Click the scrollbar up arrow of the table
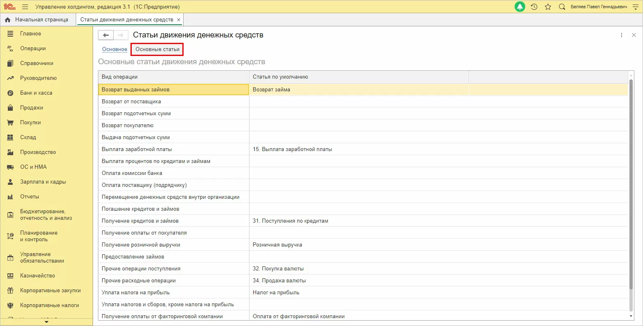 [631, 75]
